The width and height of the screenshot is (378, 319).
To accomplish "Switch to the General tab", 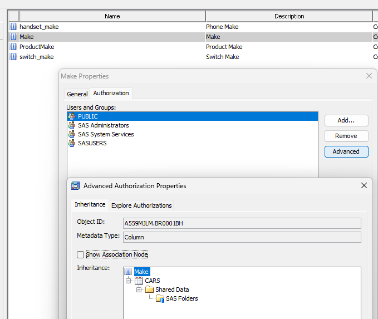I will point(77,94).
